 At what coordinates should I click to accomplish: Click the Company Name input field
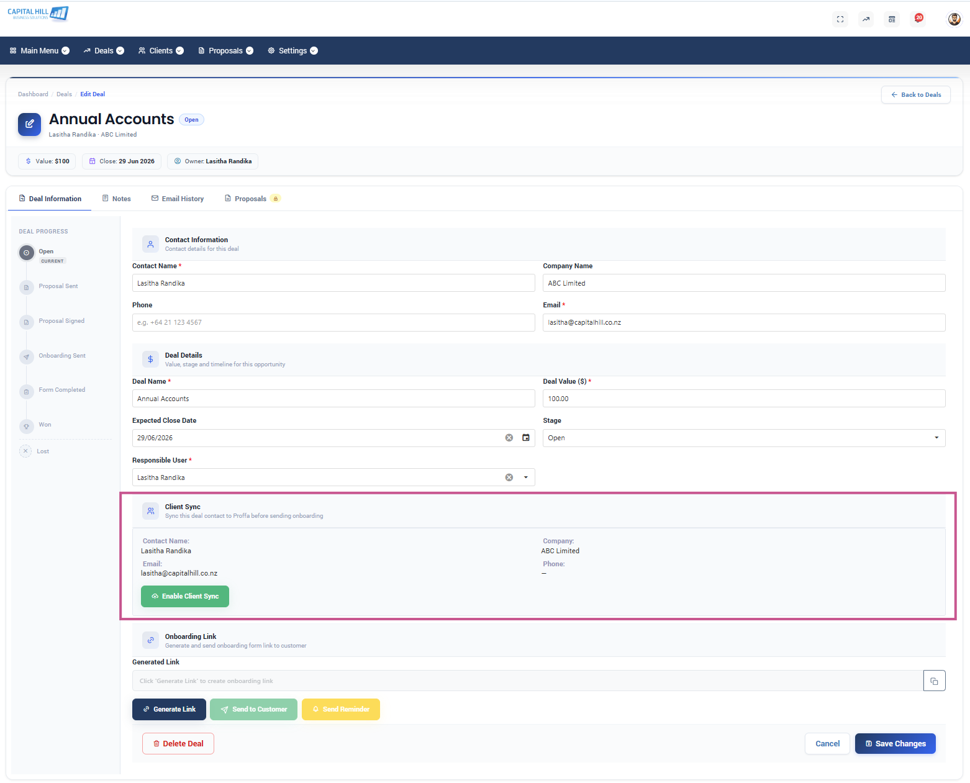(x=744, y=283)
